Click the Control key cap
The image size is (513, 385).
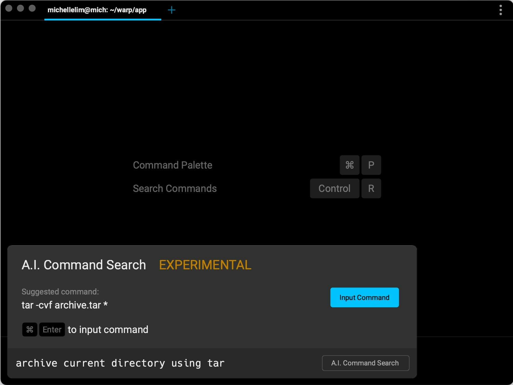335,188
